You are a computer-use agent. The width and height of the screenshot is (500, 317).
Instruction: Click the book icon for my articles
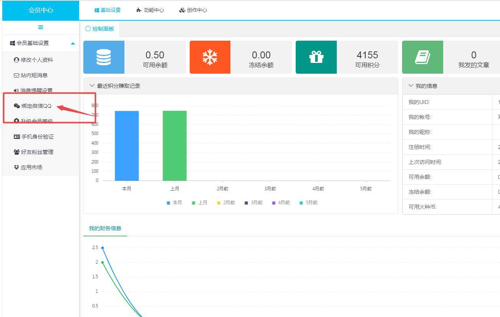pos(422,57)
